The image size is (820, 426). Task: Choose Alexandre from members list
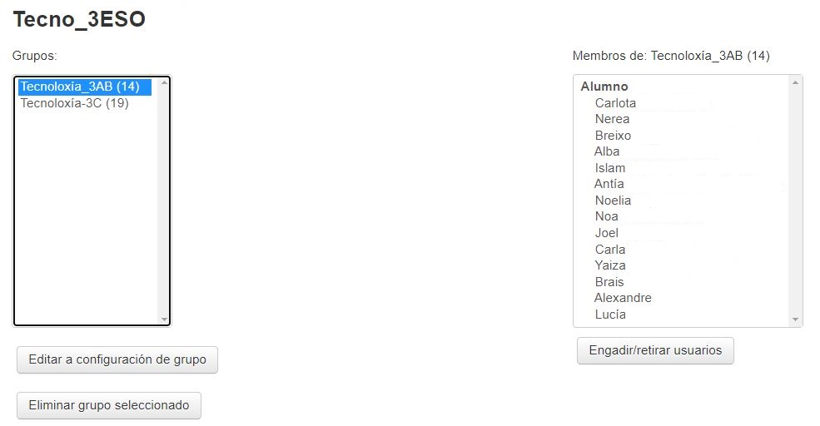coord(623,298)
